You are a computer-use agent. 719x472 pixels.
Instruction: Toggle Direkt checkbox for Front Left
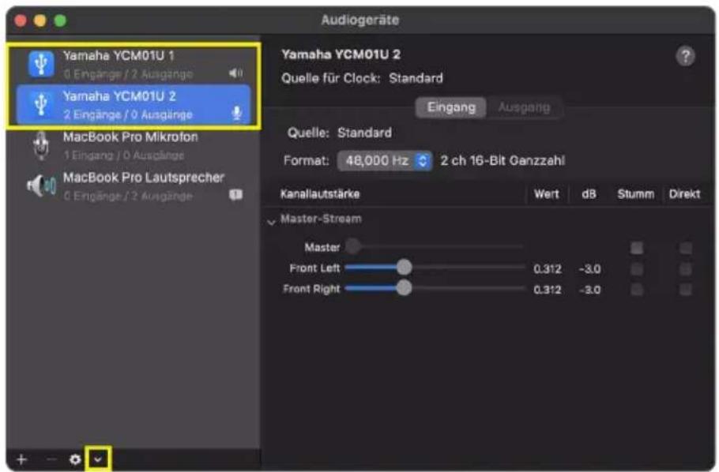pyautogui.click(x=686, y=269)
